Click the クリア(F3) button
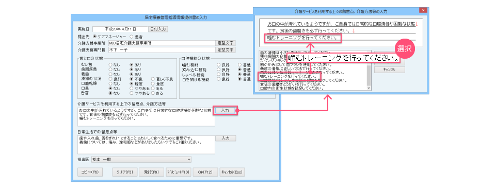The width and height of the screenshot is (480, 190). coord(125,172)
